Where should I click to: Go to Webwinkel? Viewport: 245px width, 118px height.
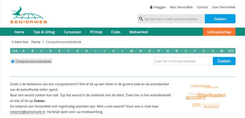[x=138, y=32]
